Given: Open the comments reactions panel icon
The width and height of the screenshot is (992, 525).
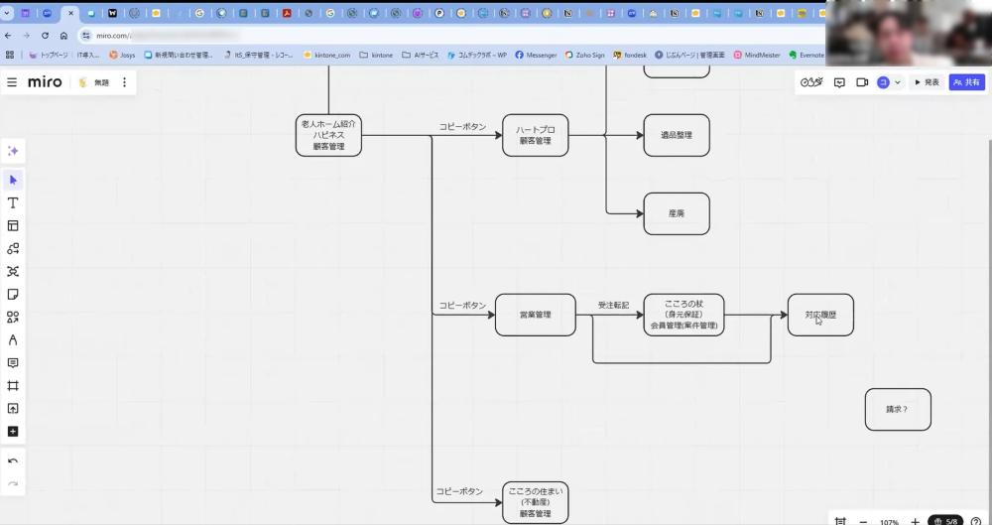Looking at the screenshot, I should click(839, 82).
